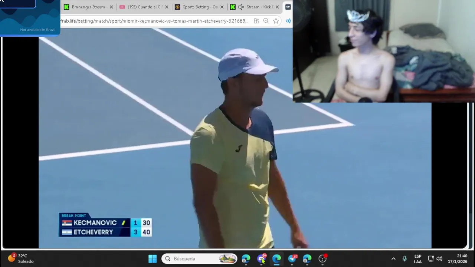Open the apps grid icon in address bar

point(256,21)
